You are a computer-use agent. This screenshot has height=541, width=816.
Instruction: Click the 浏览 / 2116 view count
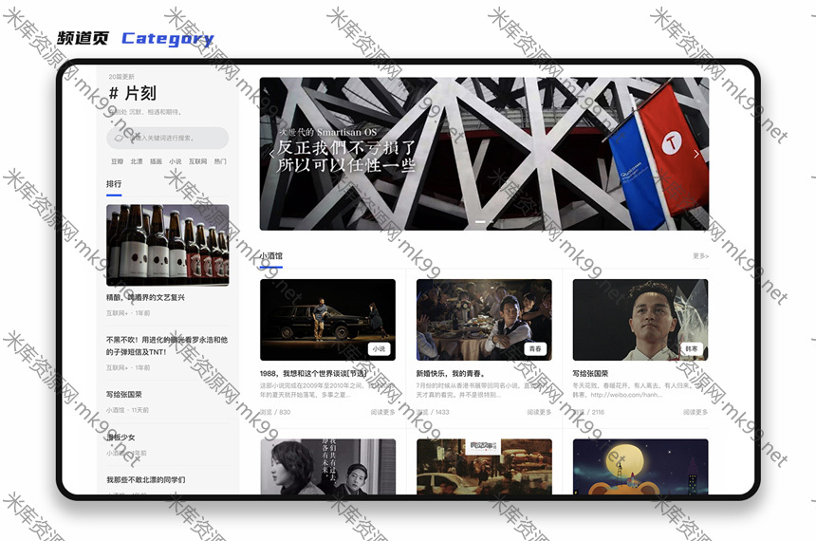(588, 412)
